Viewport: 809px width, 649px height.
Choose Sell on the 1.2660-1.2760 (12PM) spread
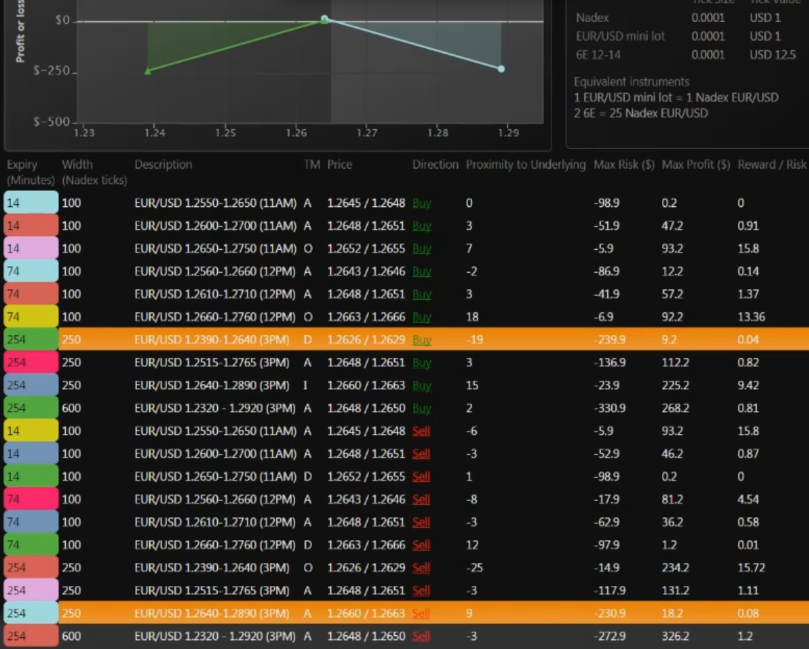coord(421,545)
